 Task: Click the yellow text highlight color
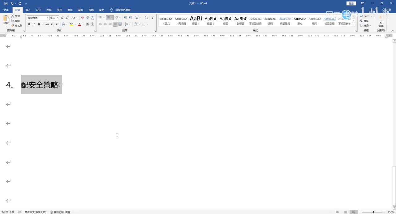(x=71, y=24)
